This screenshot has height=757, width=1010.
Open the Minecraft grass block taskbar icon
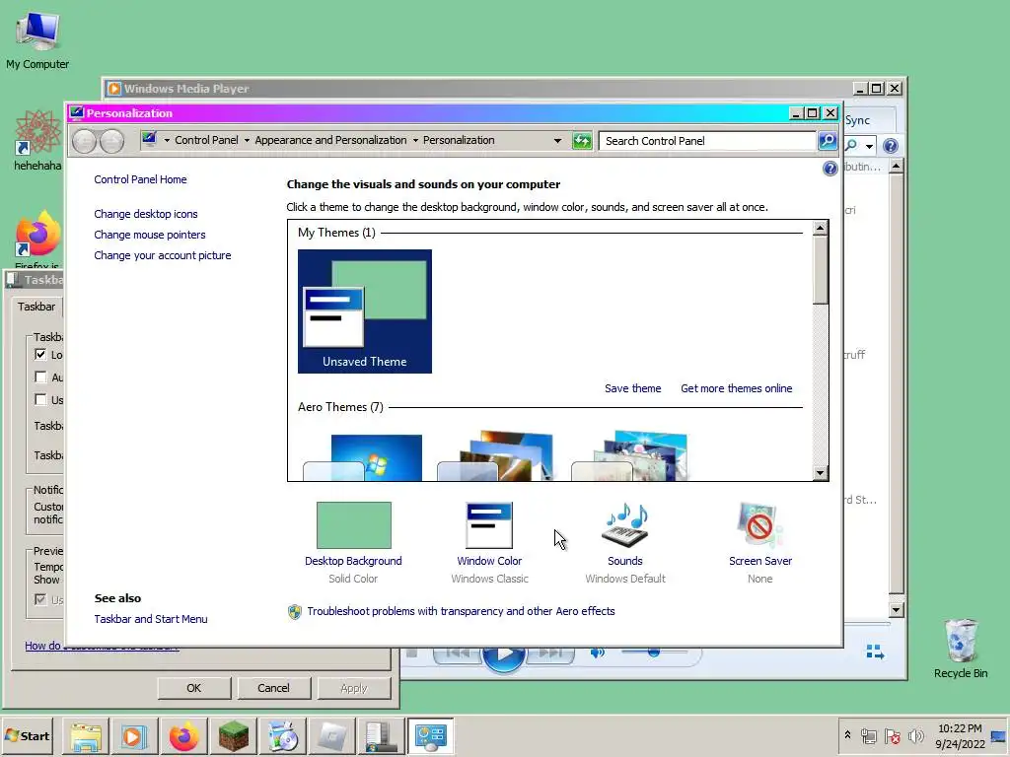click(x=233, y=735)
